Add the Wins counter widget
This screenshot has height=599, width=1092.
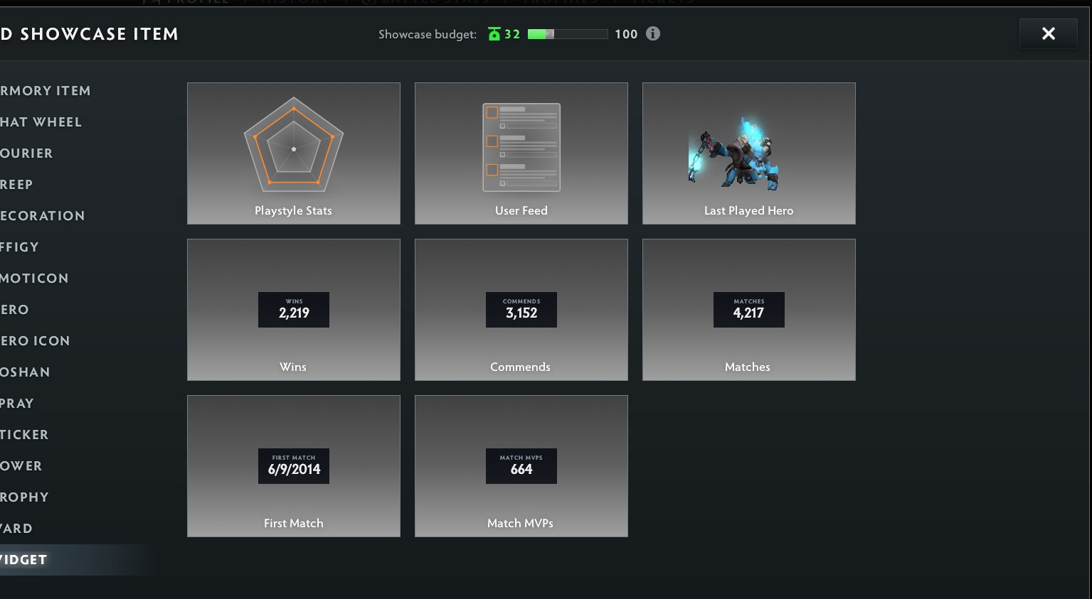pyautogui.click(x=294, y=310)
